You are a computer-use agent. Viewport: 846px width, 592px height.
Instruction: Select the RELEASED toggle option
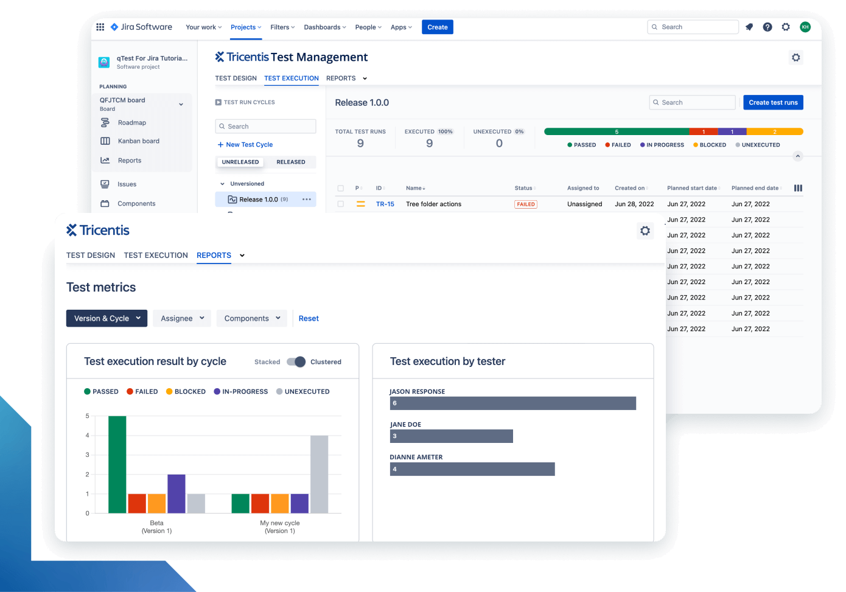(x=291, y=162)
